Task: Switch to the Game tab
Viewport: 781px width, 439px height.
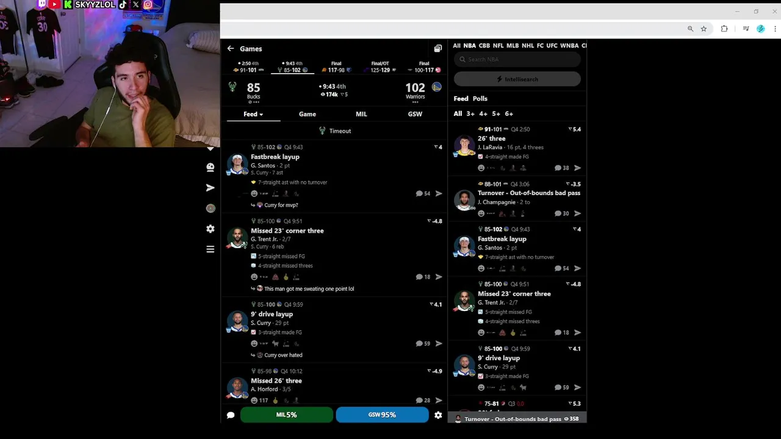Action: [x=308, y=114]
